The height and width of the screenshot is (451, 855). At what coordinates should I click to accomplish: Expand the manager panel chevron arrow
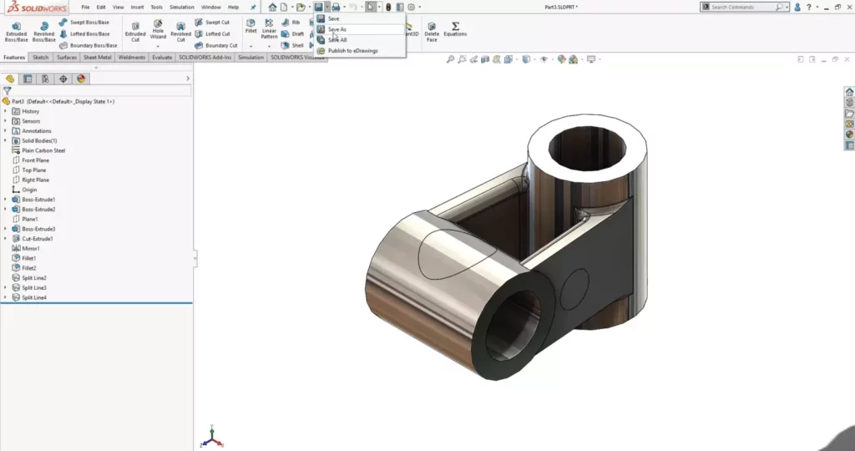pyautogui.click(x=188, y=79)
